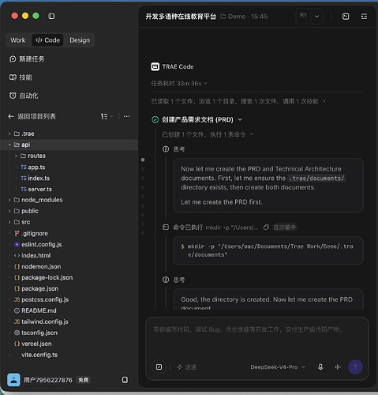Click the audio waveform icon
The width and height of the screenshot is (378, 395).
[x=338, y=367]
